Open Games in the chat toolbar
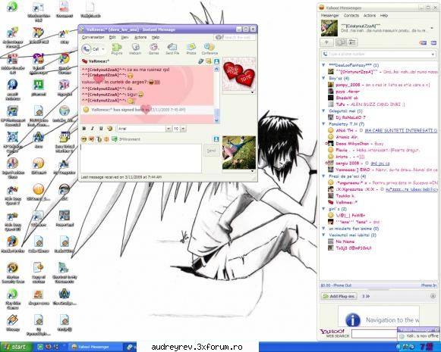 pyautogui.click(x=153, y=49)
